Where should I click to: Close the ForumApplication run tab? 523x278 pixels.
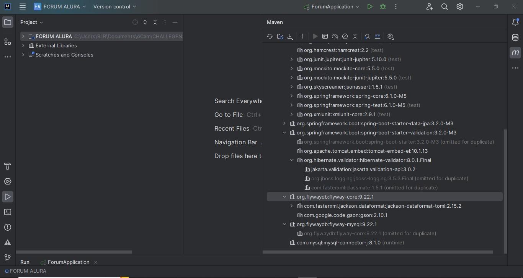coord(96,262)
